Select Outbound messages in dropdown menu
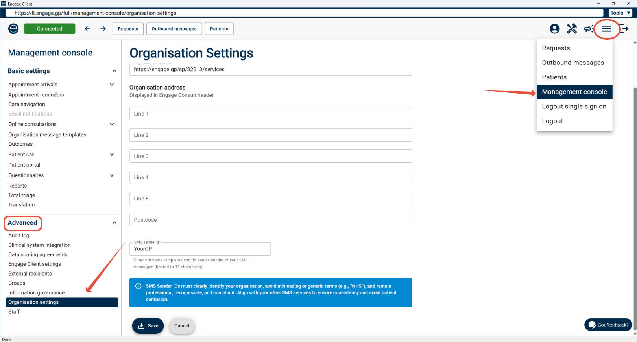Viewport: 637px width, 342px height. (x=574, y=63)
